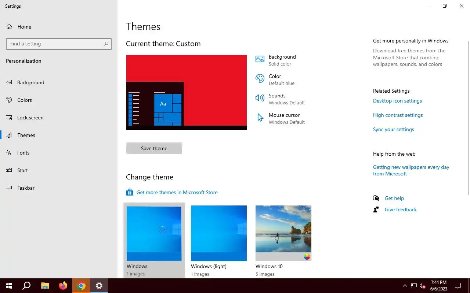470x293 pixels.
Task: Launch Google Chrome from taskbar
Action: coord(81,286)
